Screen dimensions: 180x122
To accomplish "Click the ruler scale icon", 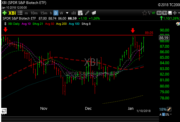I will tap(169, 109).
